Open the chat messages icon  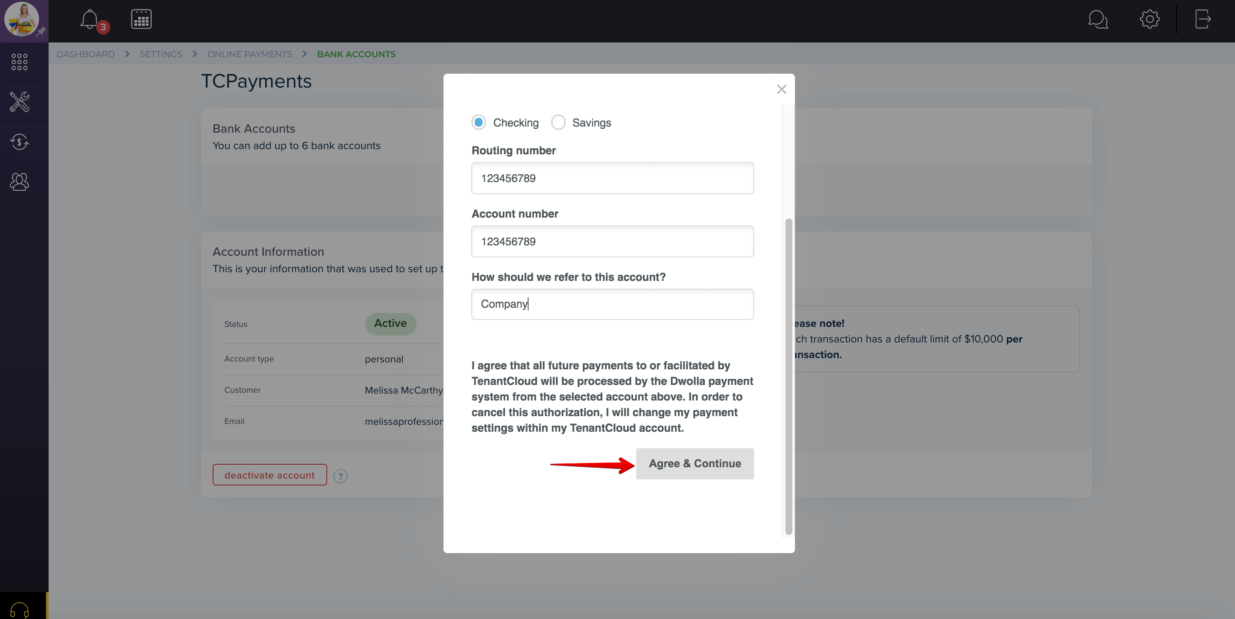(1098, 20)
